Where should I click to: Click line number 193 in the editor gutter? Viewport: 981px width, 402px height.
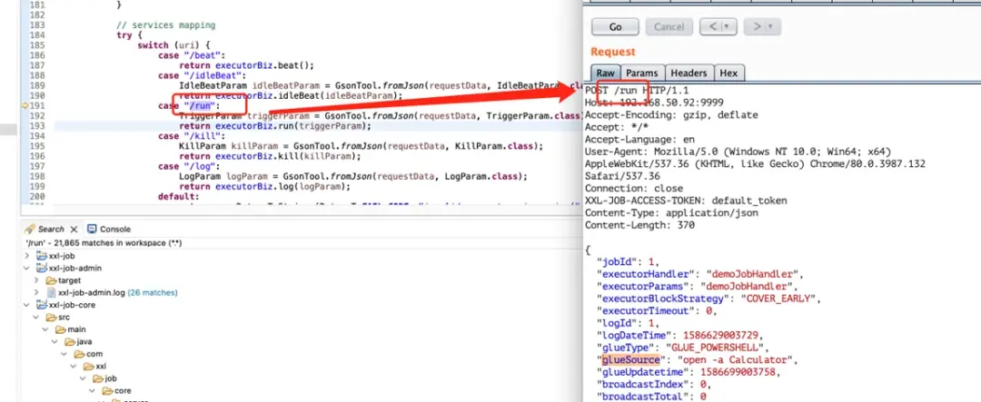(x=37, y=125)
